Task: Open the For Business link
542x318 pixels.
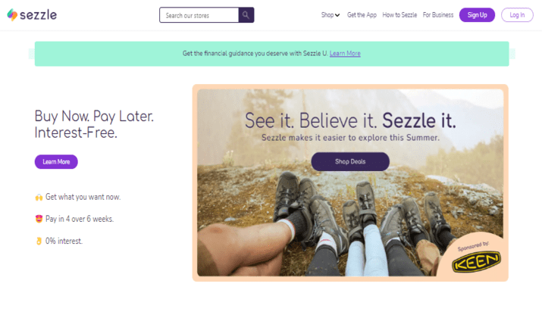Action: (x=438, y=15)
